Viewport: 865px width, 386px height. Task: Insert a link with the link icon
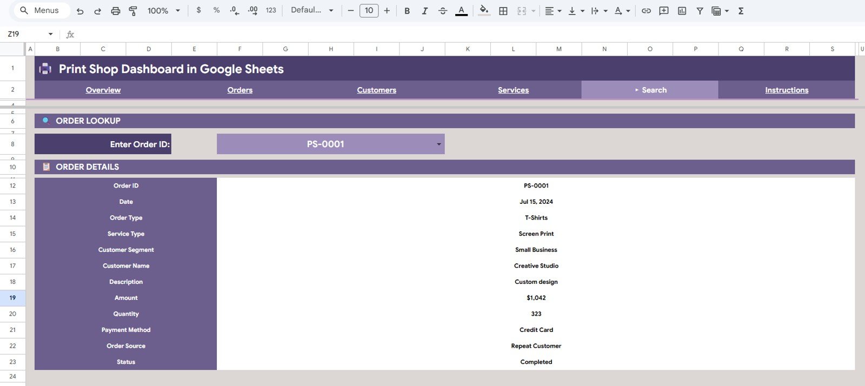point(646,11)
